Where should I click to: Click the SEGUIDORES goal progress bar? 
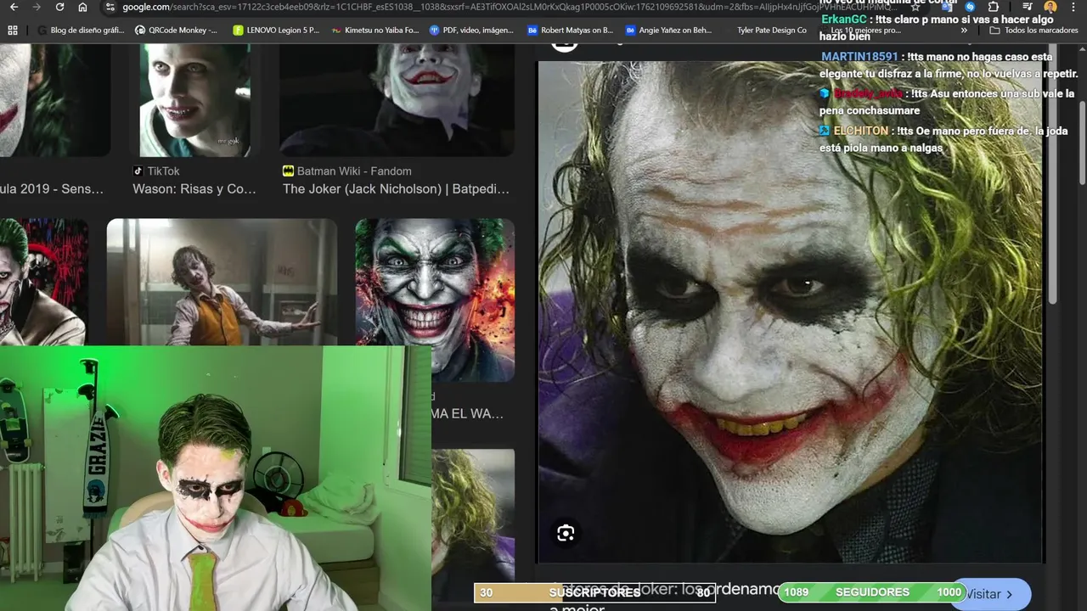(x=872, y=592)
